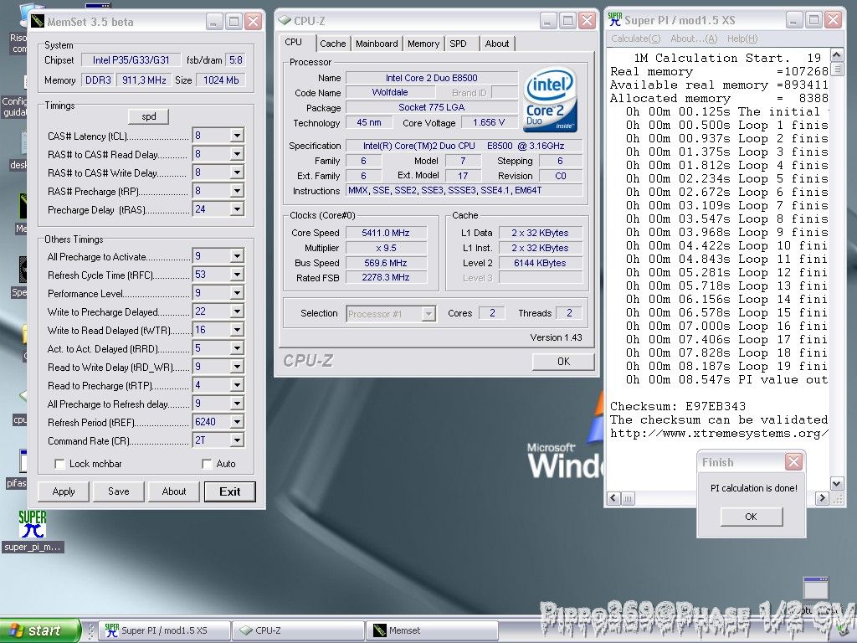This screenshot has width=857, height=643.
Task: Click the CPU-Z title bar icon
Action: click(285, 21)
